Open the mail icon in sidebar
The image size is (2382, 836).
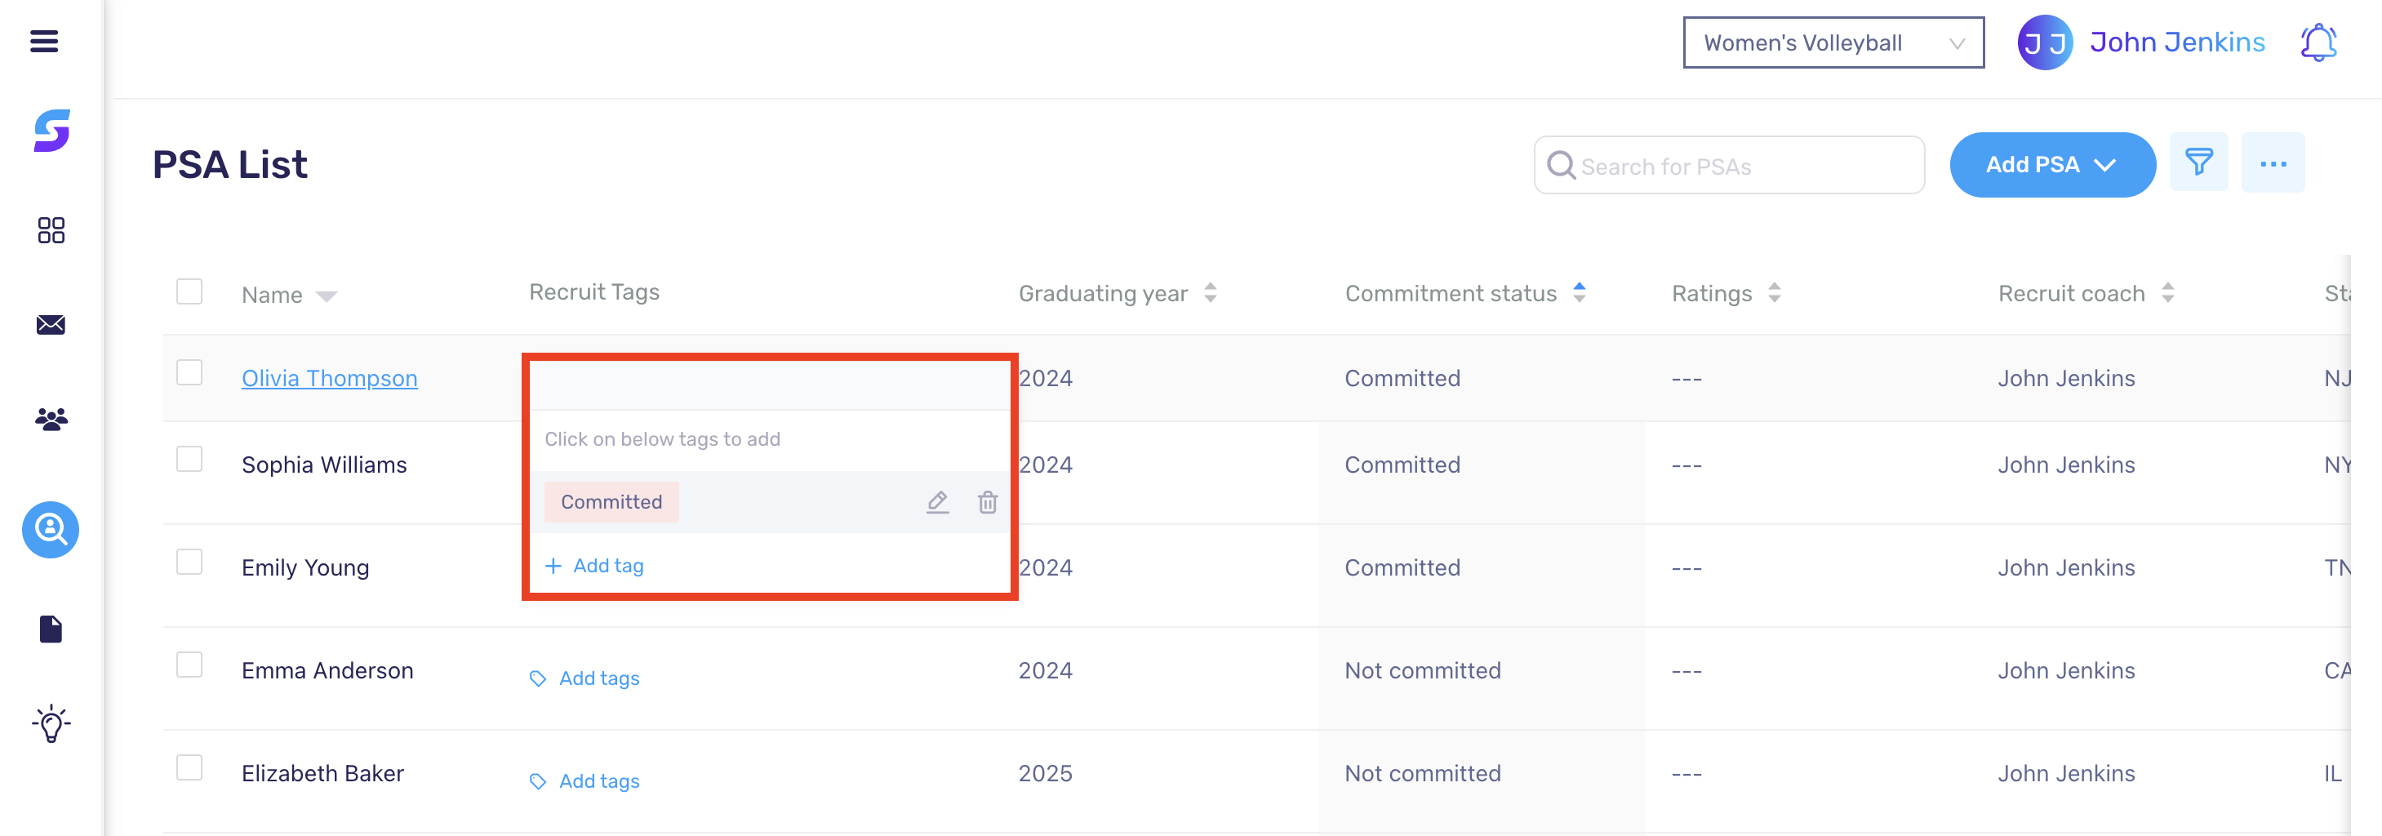[51, 325]
